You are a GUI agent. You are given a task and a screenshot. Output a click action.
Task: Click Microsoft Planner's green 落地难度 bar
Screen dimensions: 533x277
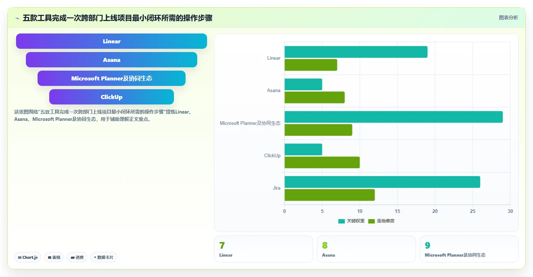click(x=318, y=130)
